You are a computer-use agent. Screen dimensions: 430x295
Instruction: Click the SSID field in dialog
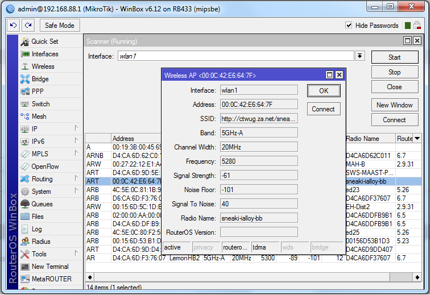259,119
